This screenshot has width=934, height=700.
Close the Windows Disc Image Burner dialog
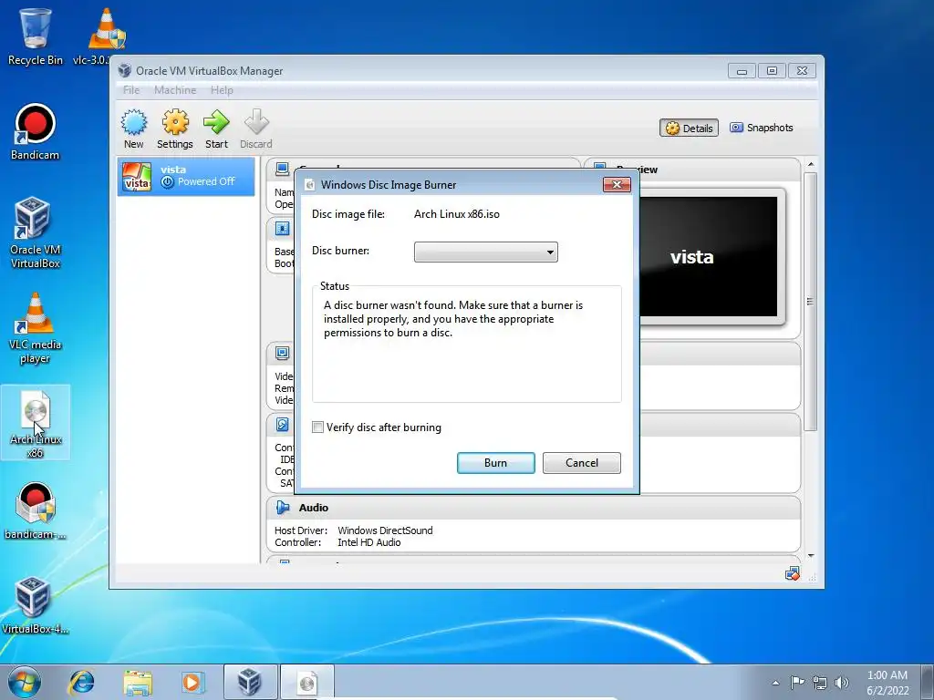617,184
